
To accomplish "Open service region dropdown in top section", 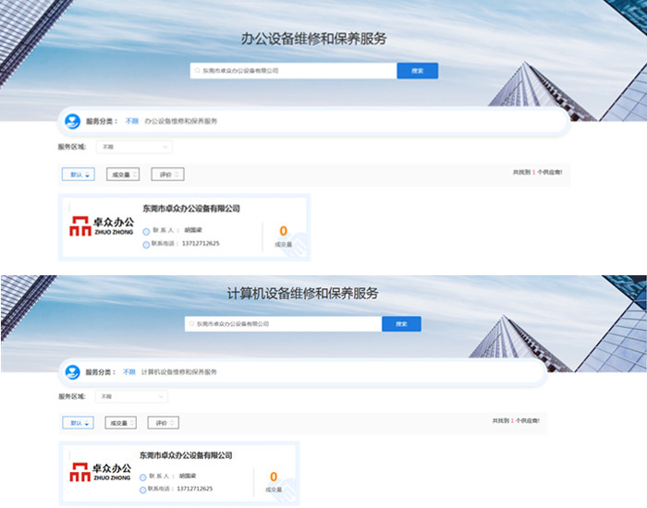I will tap(134, 147).
